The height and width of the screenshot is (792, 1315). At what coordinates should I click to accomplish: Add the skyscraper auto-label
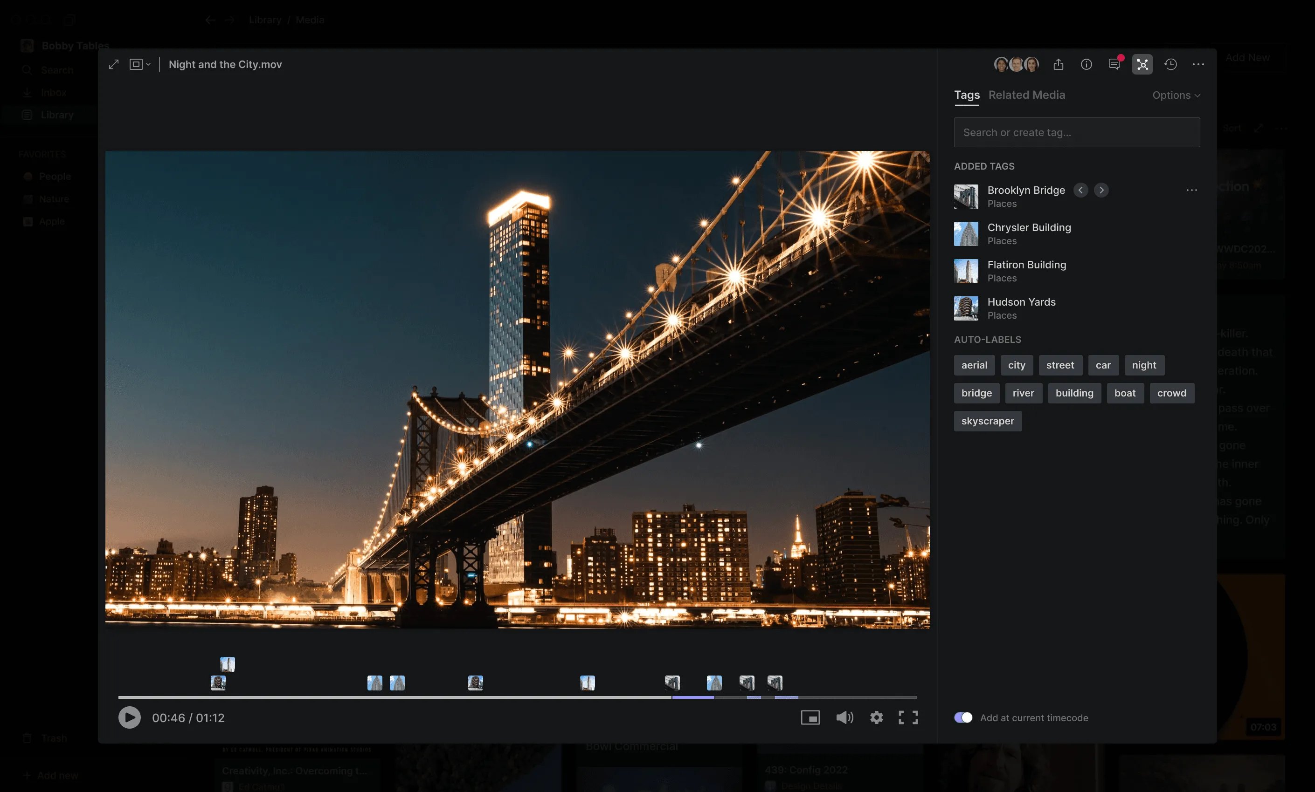click(x=987, y=421)
